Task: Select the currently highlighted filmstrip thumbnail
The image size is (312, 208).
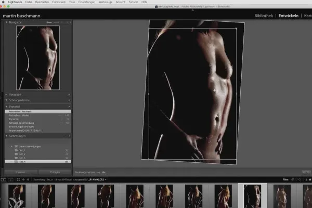Action: (x=253, y=196)
